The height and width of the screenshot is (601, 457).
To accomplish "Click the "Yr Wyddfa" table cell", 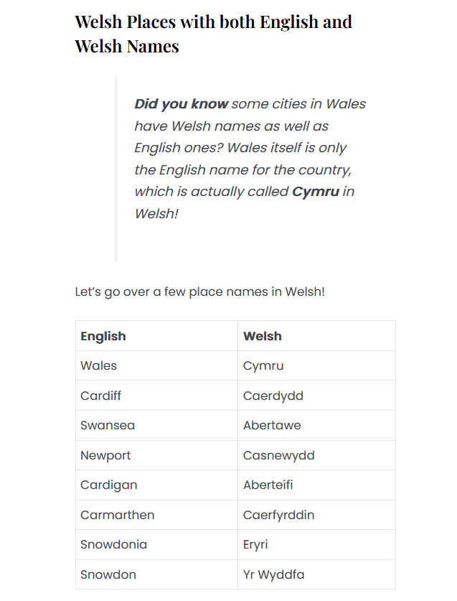I will coord(274,574).
